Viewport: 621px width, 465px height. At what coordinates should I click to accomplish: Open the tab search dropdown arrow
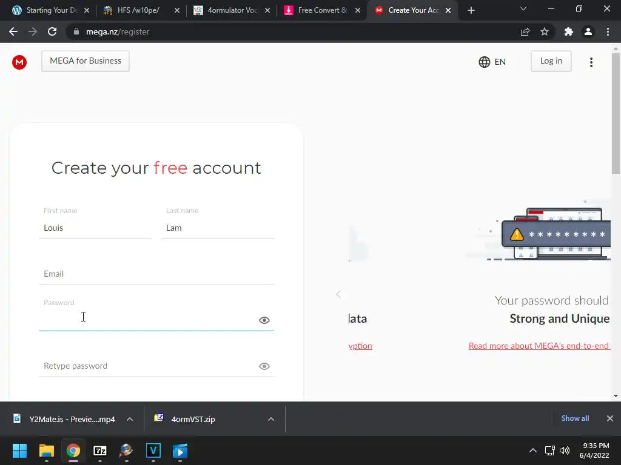click(523, 8)
